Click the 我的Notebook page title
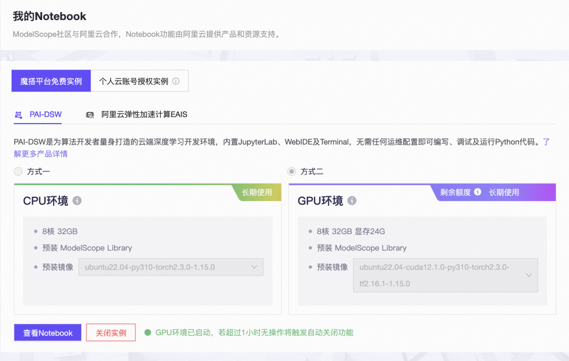 (x=50, y=16)
